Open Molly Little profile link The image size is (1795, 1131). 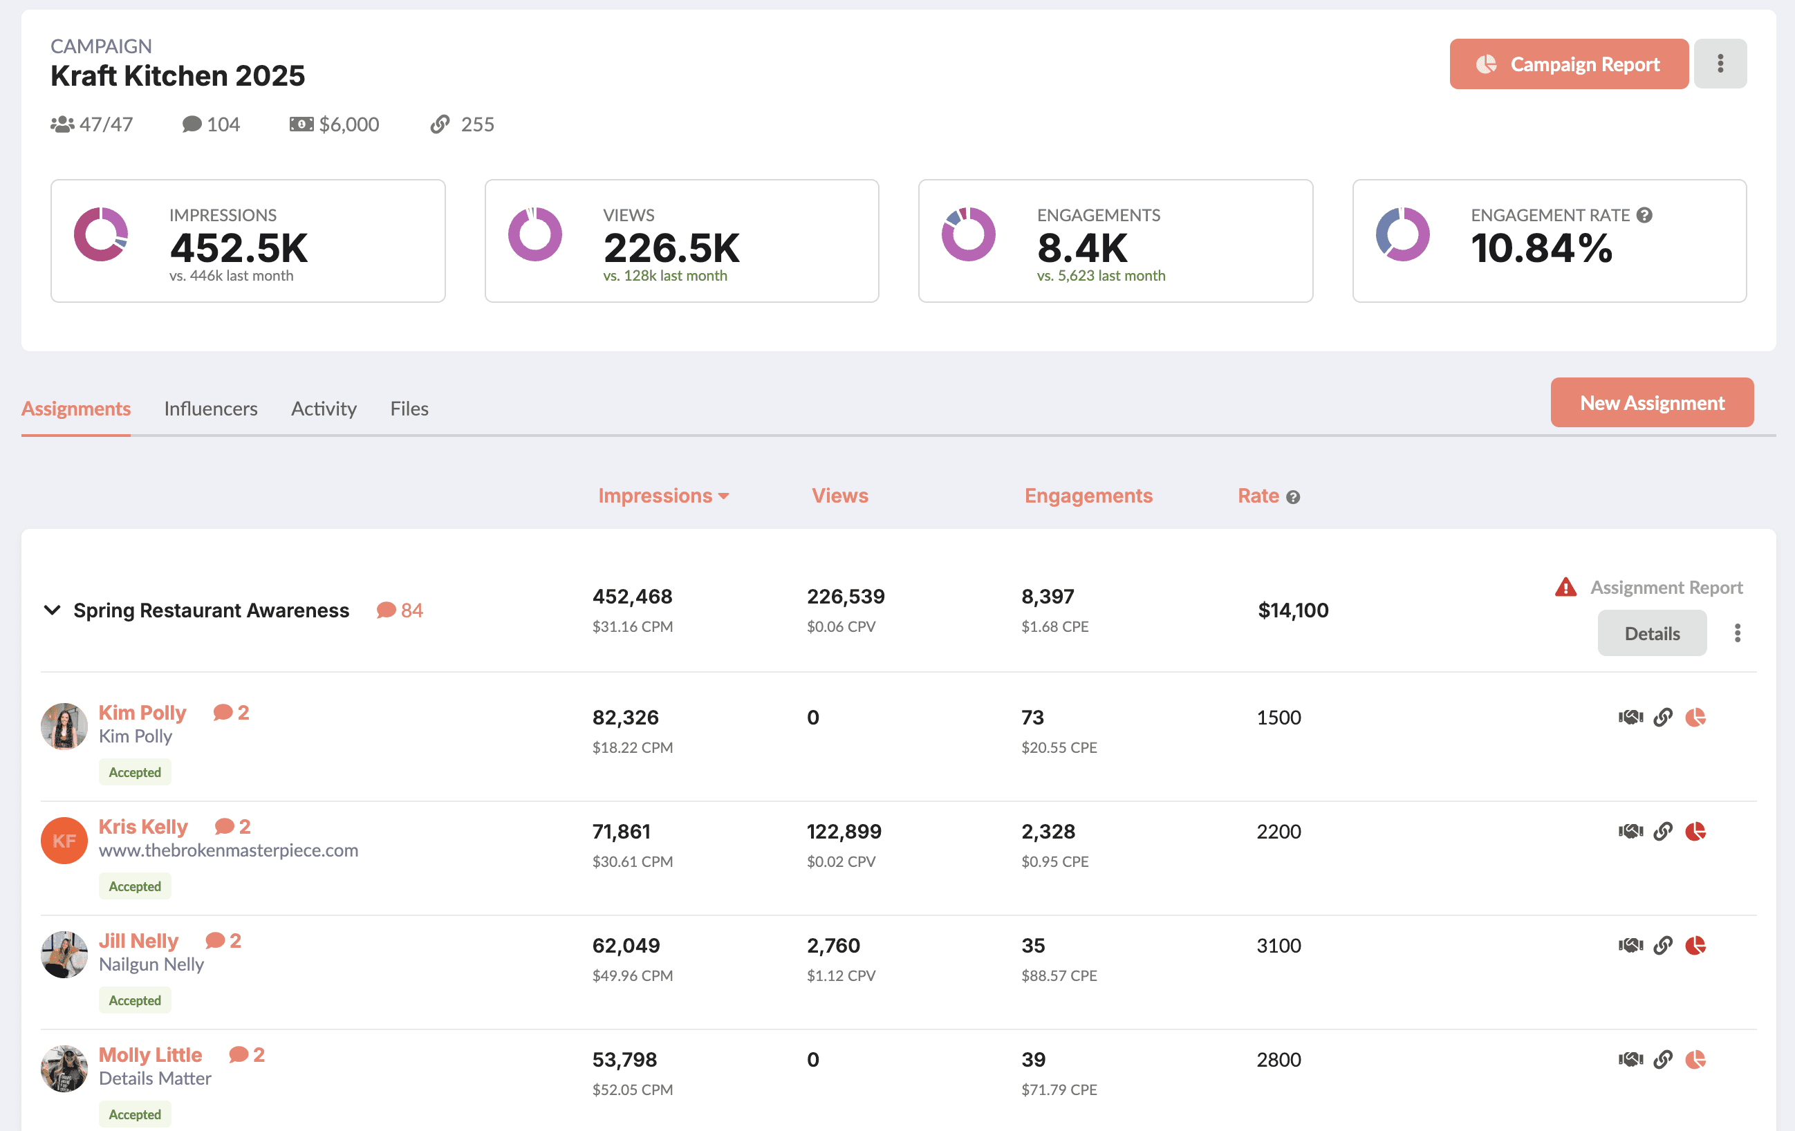pyautogui.click(x=151, y=1054)
